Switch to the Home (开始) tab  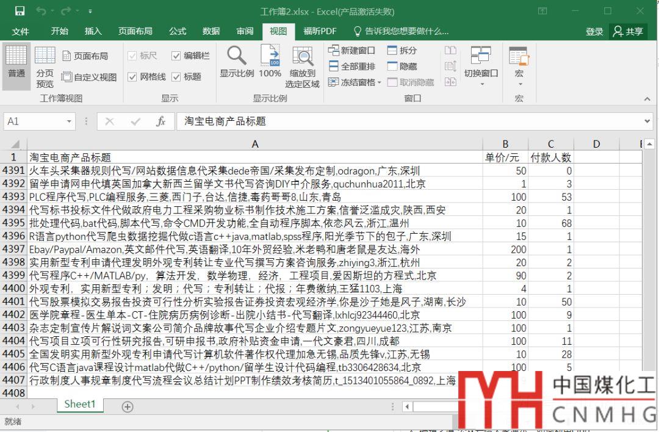coord(59,31)
